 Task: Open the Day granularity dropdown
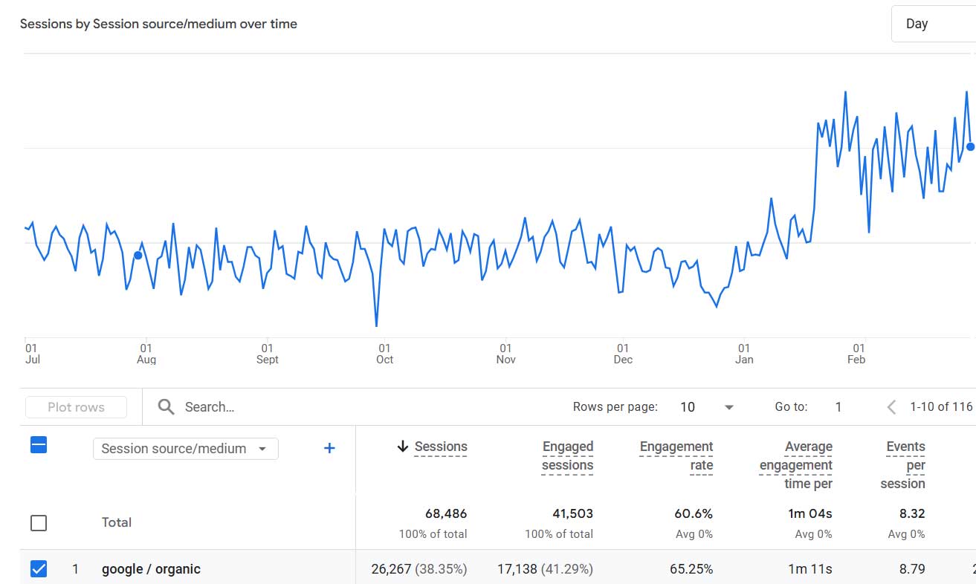934,24
